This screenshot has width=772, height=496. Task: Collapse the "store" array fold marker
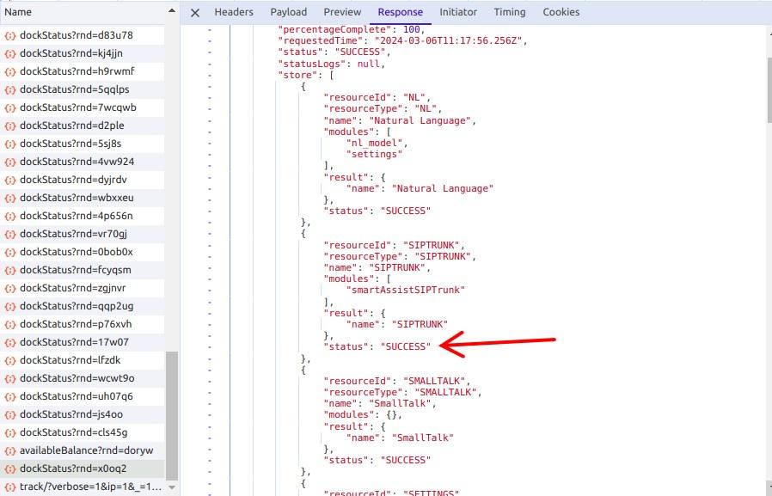(x=209, y=75)
